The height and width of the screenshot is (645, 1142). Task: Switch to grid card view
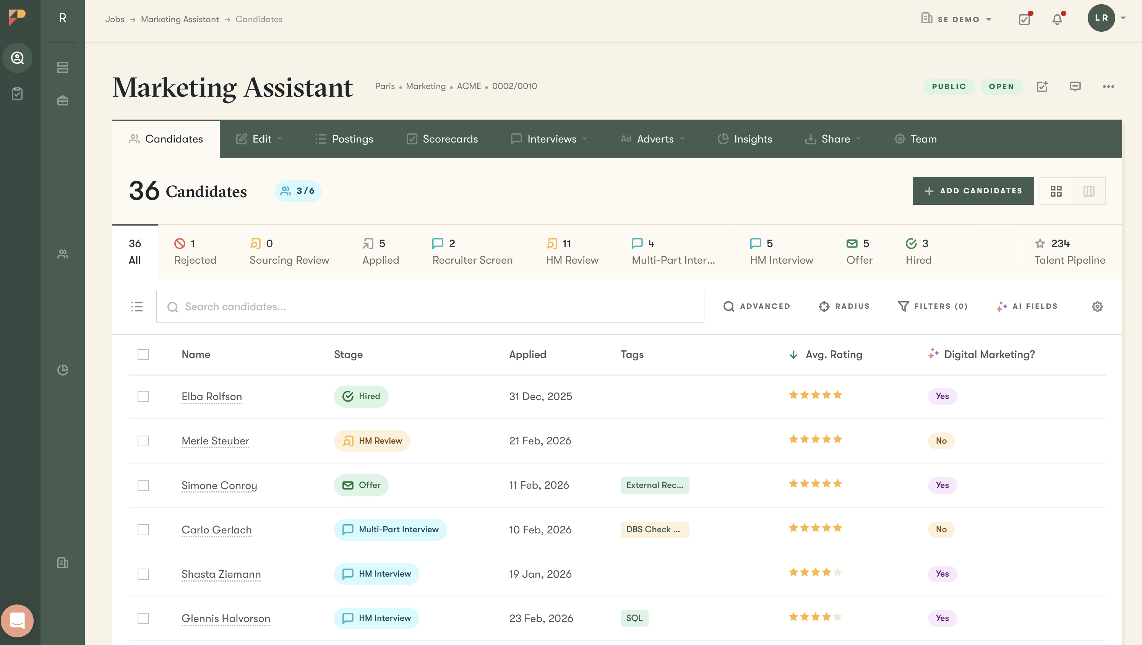click(x=1056, y=191)
